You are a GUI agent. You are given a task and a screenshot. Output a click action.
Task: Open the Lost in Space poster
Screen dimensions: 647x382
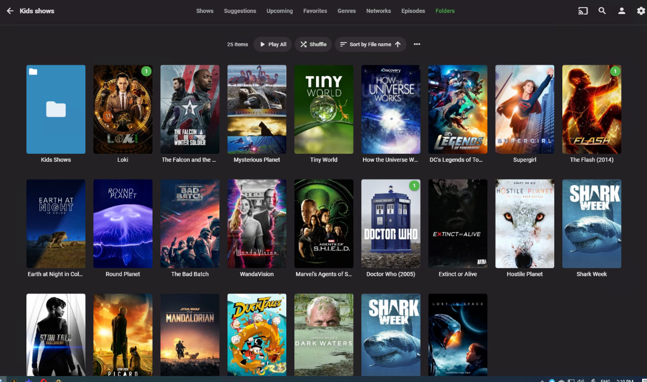pyautogui.click(x=458, y=335)
